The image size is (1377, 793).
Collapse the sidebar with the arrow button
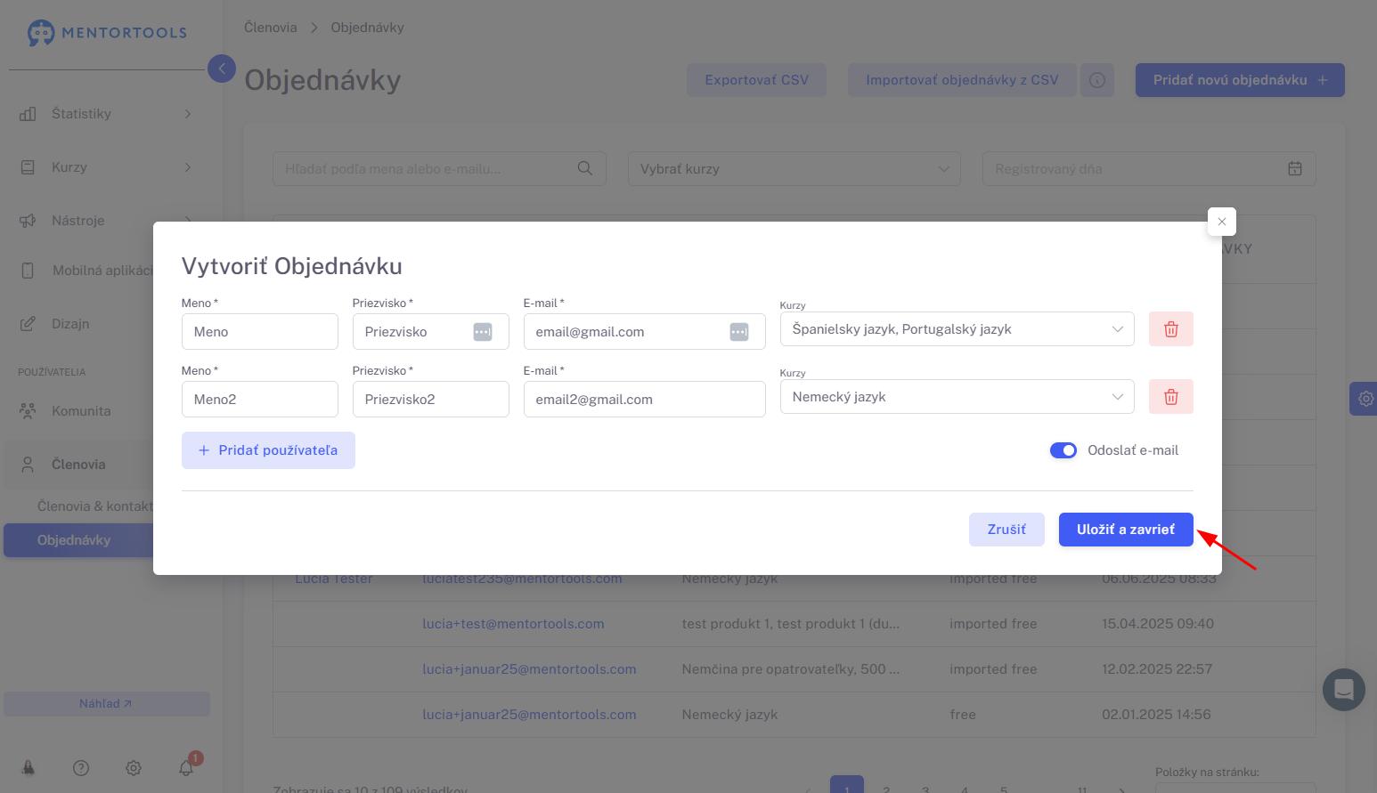click(222, 69)
